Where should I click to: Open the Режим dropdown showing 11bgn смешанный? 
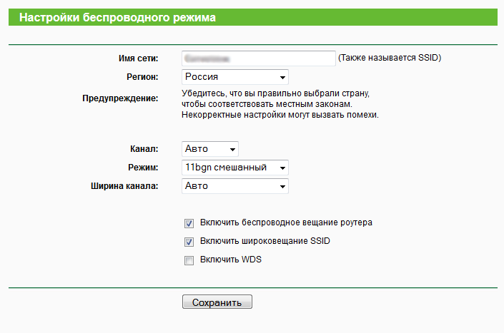tap(235, 168)
